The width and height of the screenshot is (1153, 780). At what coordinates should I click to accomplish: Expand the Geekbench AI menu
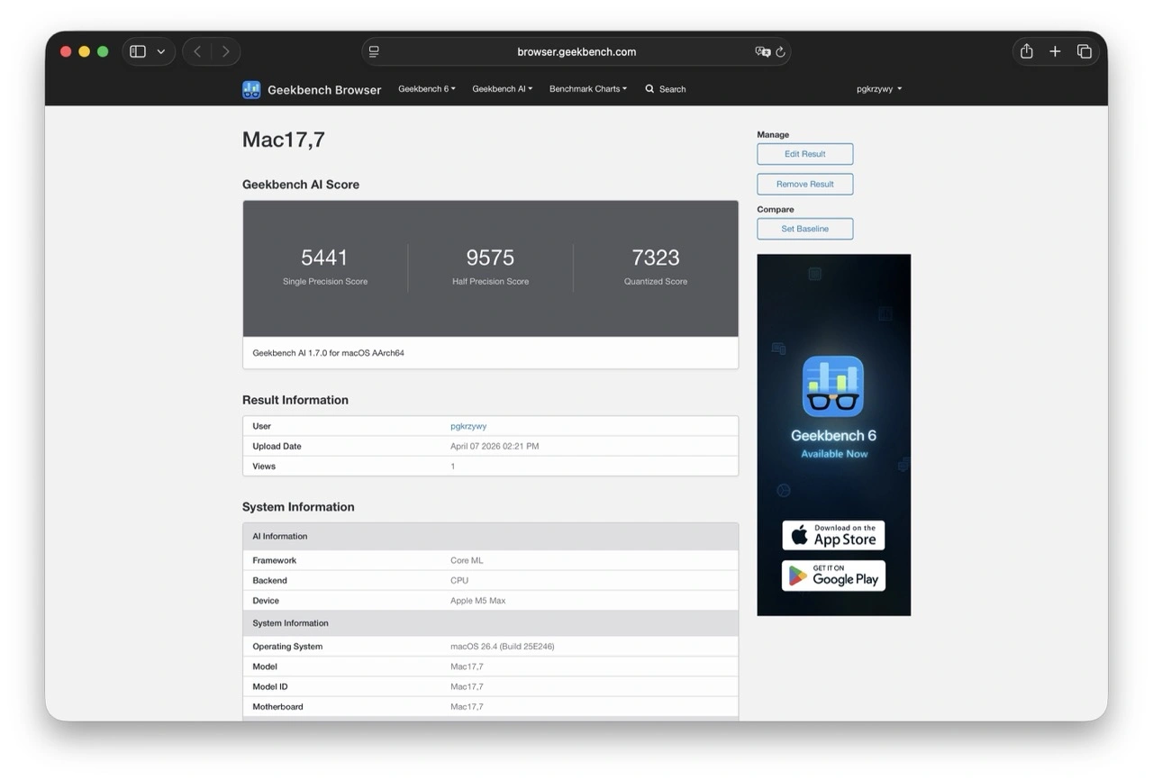click(x=502, y=89)
